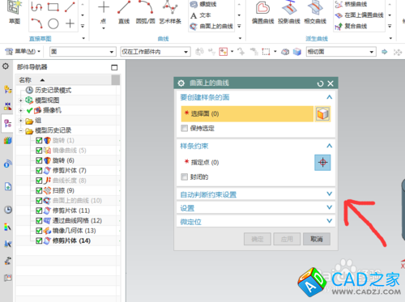Select the circle tool in direct sketch
This screenshot has width=405, height=302.
[x=53, y=23]
